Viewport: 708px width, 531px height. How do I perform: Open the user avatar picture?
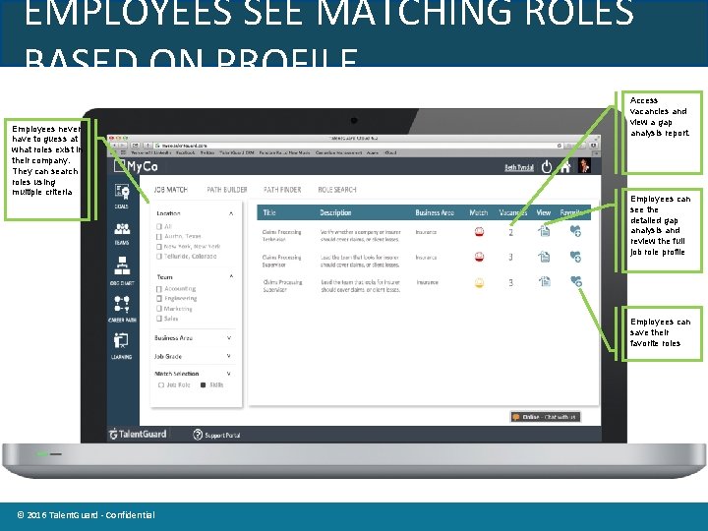(x=584, y=166)
